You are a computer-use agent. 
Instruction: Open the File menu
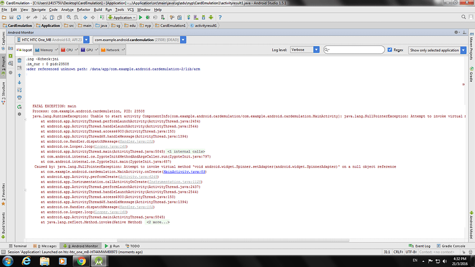(4, 10)
